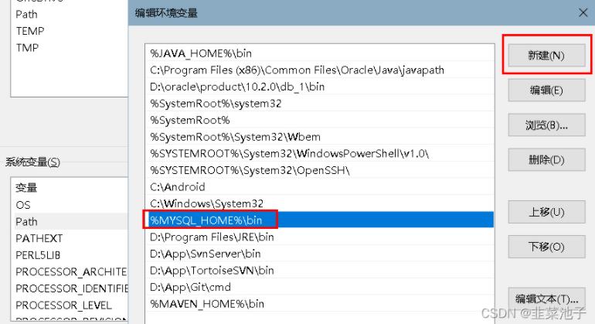The image size is (595, 324).
Task: Select the %JAVA_HOME%\bin entry
Action: (x=201, y=53)
